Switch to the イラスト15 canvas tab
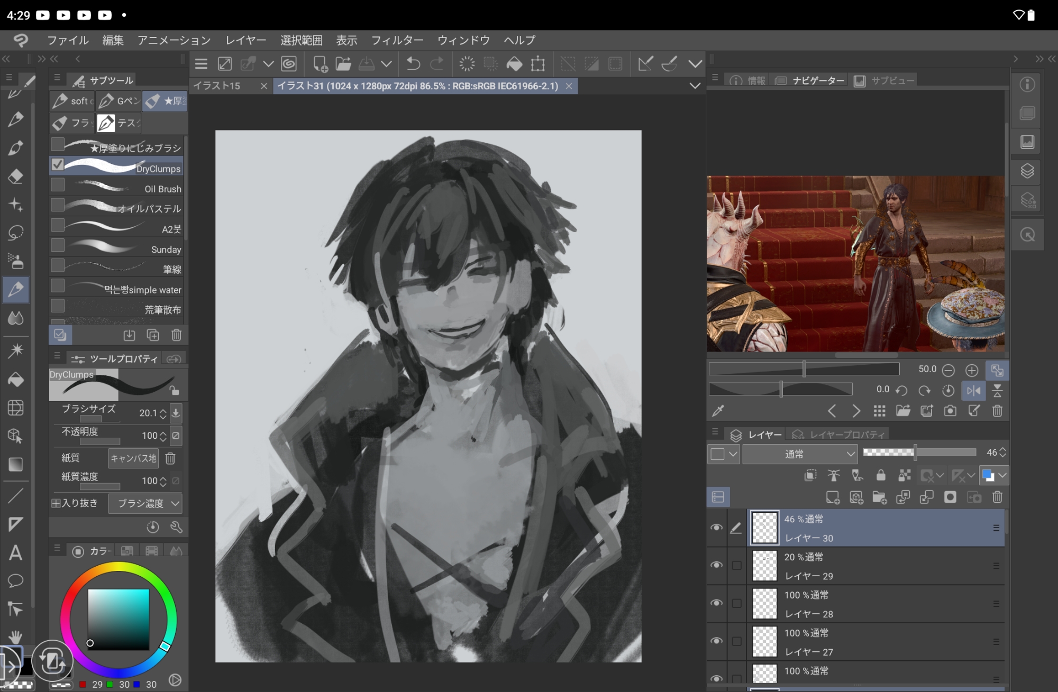1058x692 pixels. (217, 86)
